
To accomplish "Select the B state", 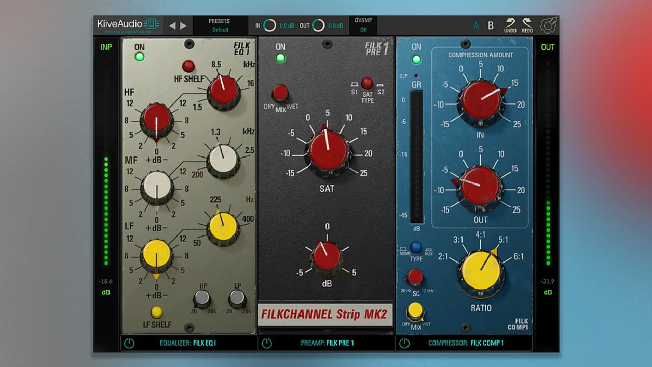I will [x=491, y=25].
